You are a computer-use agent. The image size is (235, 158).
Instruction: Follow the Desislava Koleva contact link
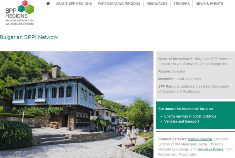coord(211,149)
